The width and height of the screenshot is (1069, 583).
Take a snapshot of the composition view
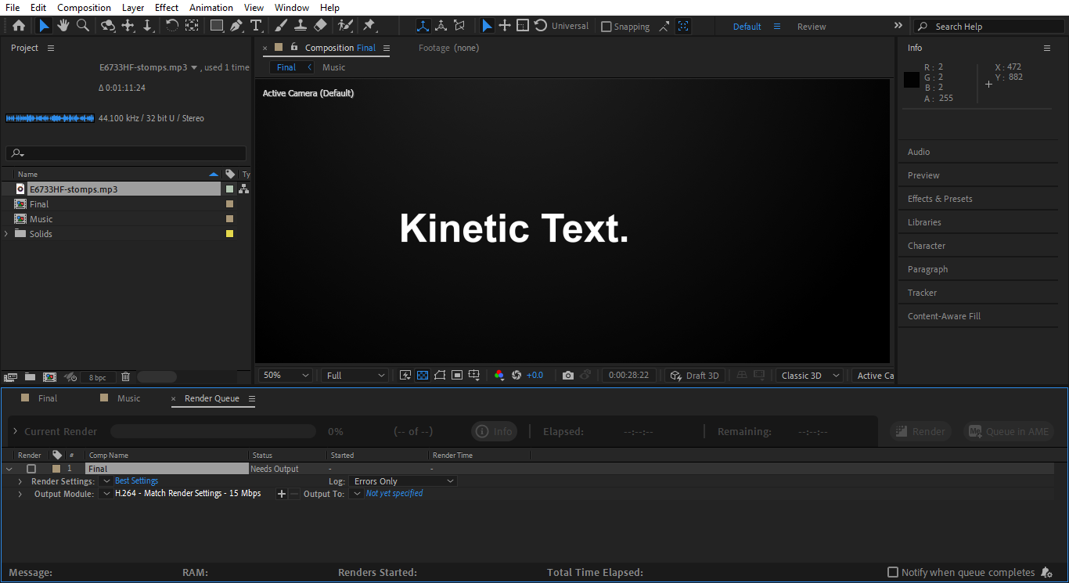pos(568,375)
